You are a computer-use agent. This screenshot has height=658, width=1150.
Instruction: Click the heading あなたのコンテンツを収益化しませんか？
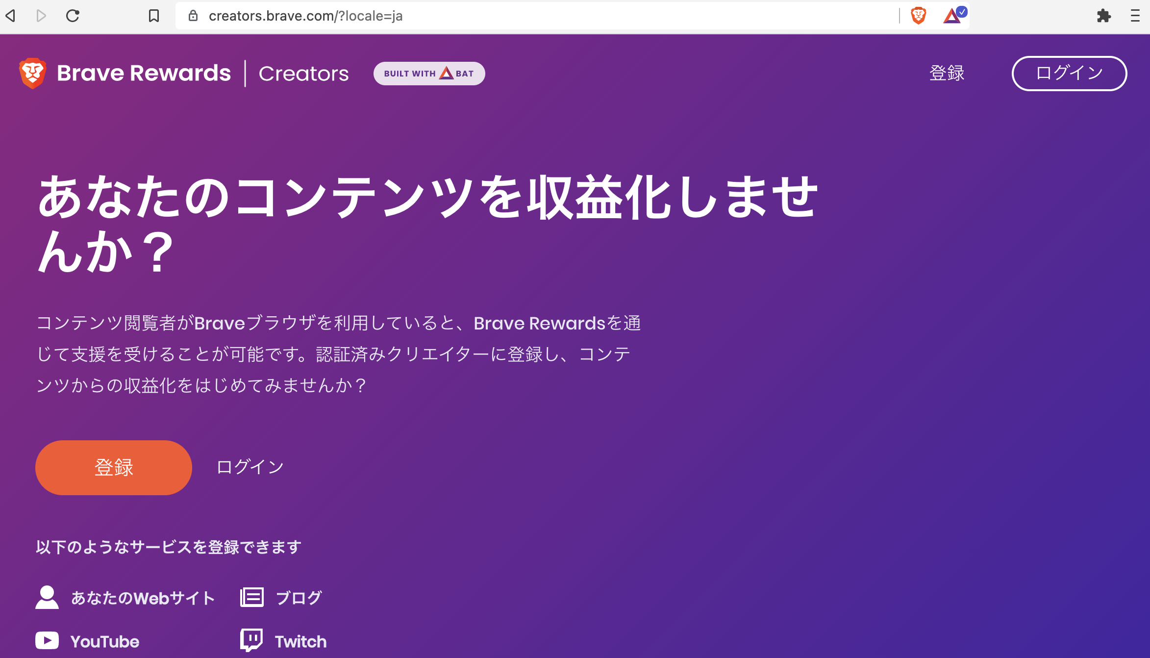tap(427, 224)
